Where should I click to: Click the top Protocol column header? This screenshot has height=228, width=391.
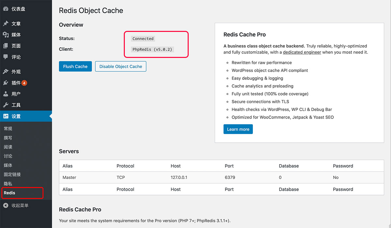pos(125,166)
